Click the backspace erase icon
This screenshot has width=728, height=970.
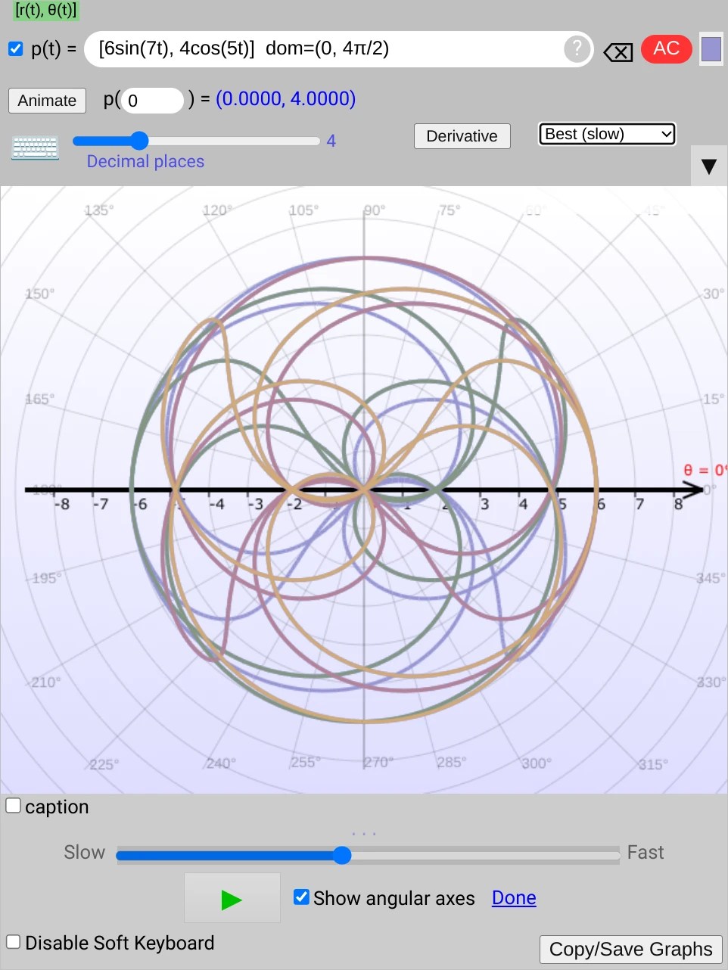[x=618, y=51]
